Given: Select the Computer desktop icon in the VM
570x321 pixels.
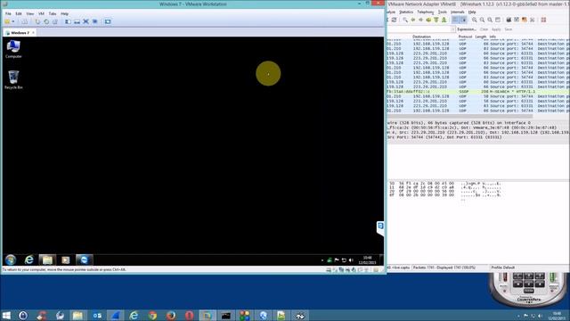Looking at the screenshot, I should point(13,49).
